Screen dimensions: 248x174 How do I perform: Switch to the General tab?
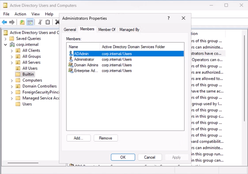(70, 30)
